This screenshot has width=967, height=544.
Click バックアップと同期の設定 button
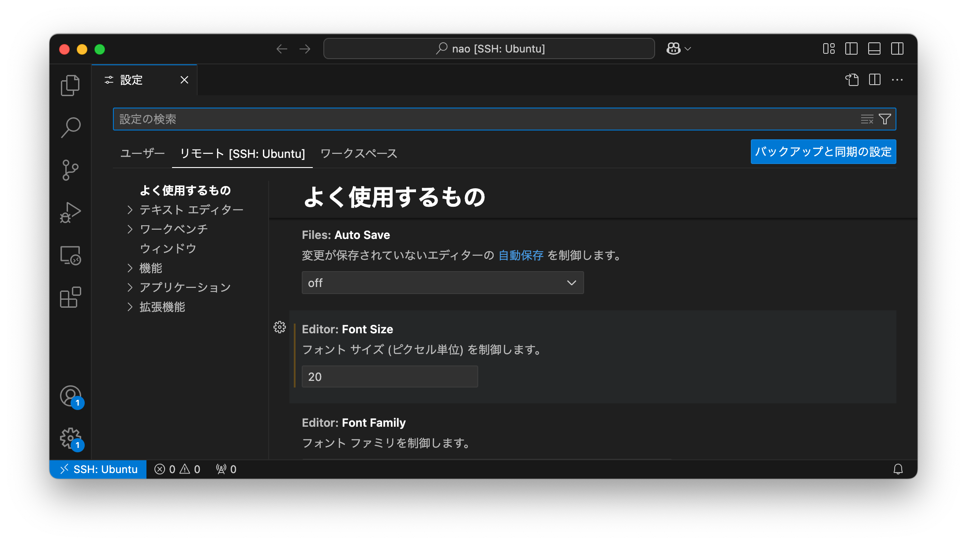click(823, 152)
